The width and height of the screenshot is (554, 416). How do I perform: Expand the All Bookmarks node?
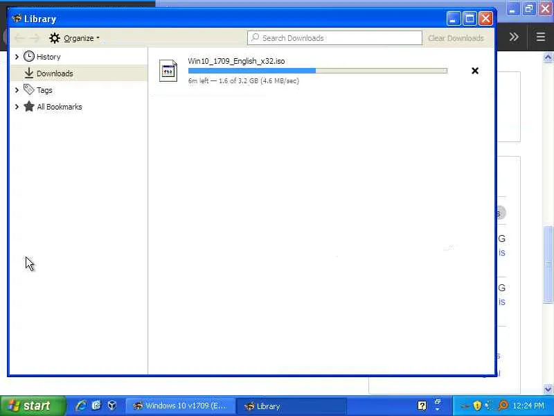pos(16,107)
